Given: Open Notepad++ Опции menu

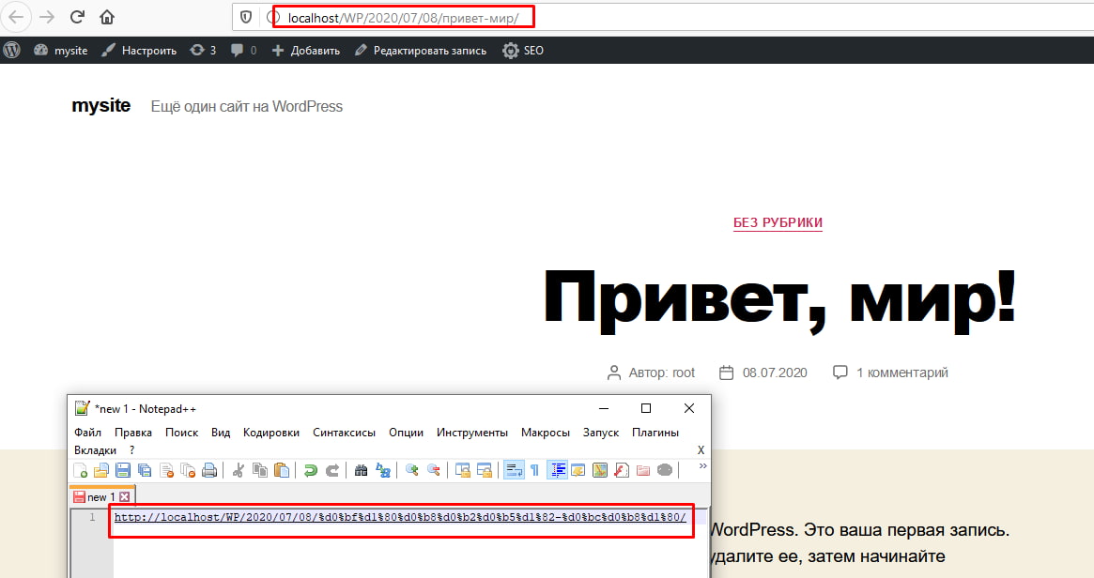Looking at the screenshot, I should [406, 433].
